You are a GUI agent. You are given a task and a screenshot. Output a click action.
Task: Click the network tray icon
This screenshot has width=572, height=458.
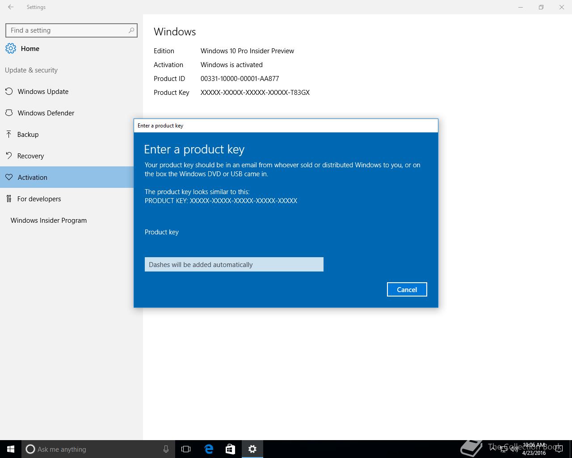504,449
